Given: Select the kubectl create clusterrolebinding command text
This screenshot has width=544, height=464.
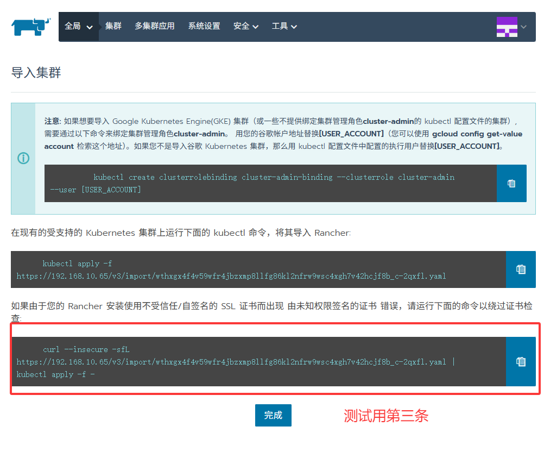Looking at the screenshot, I should 252,184.
